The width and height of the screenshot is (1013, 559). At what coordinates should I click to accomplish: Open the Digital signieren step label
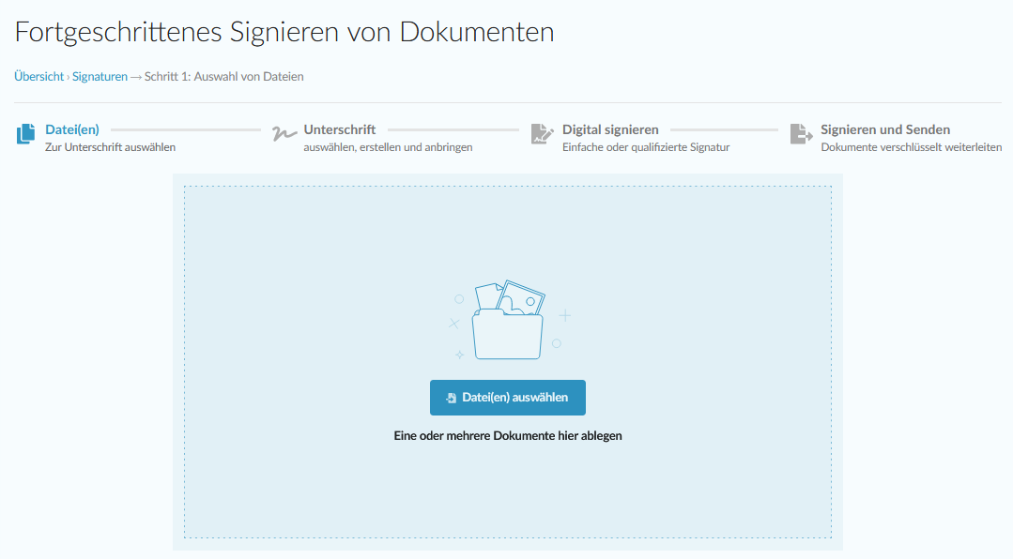coord(610,129)
